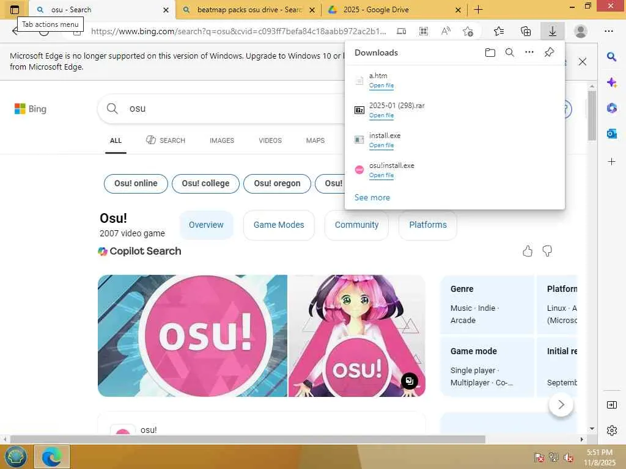The height and width of the screenshot is (469, 626).
Task: Open file link for 2025-01 (298).rar
Action: pos(381,115)
